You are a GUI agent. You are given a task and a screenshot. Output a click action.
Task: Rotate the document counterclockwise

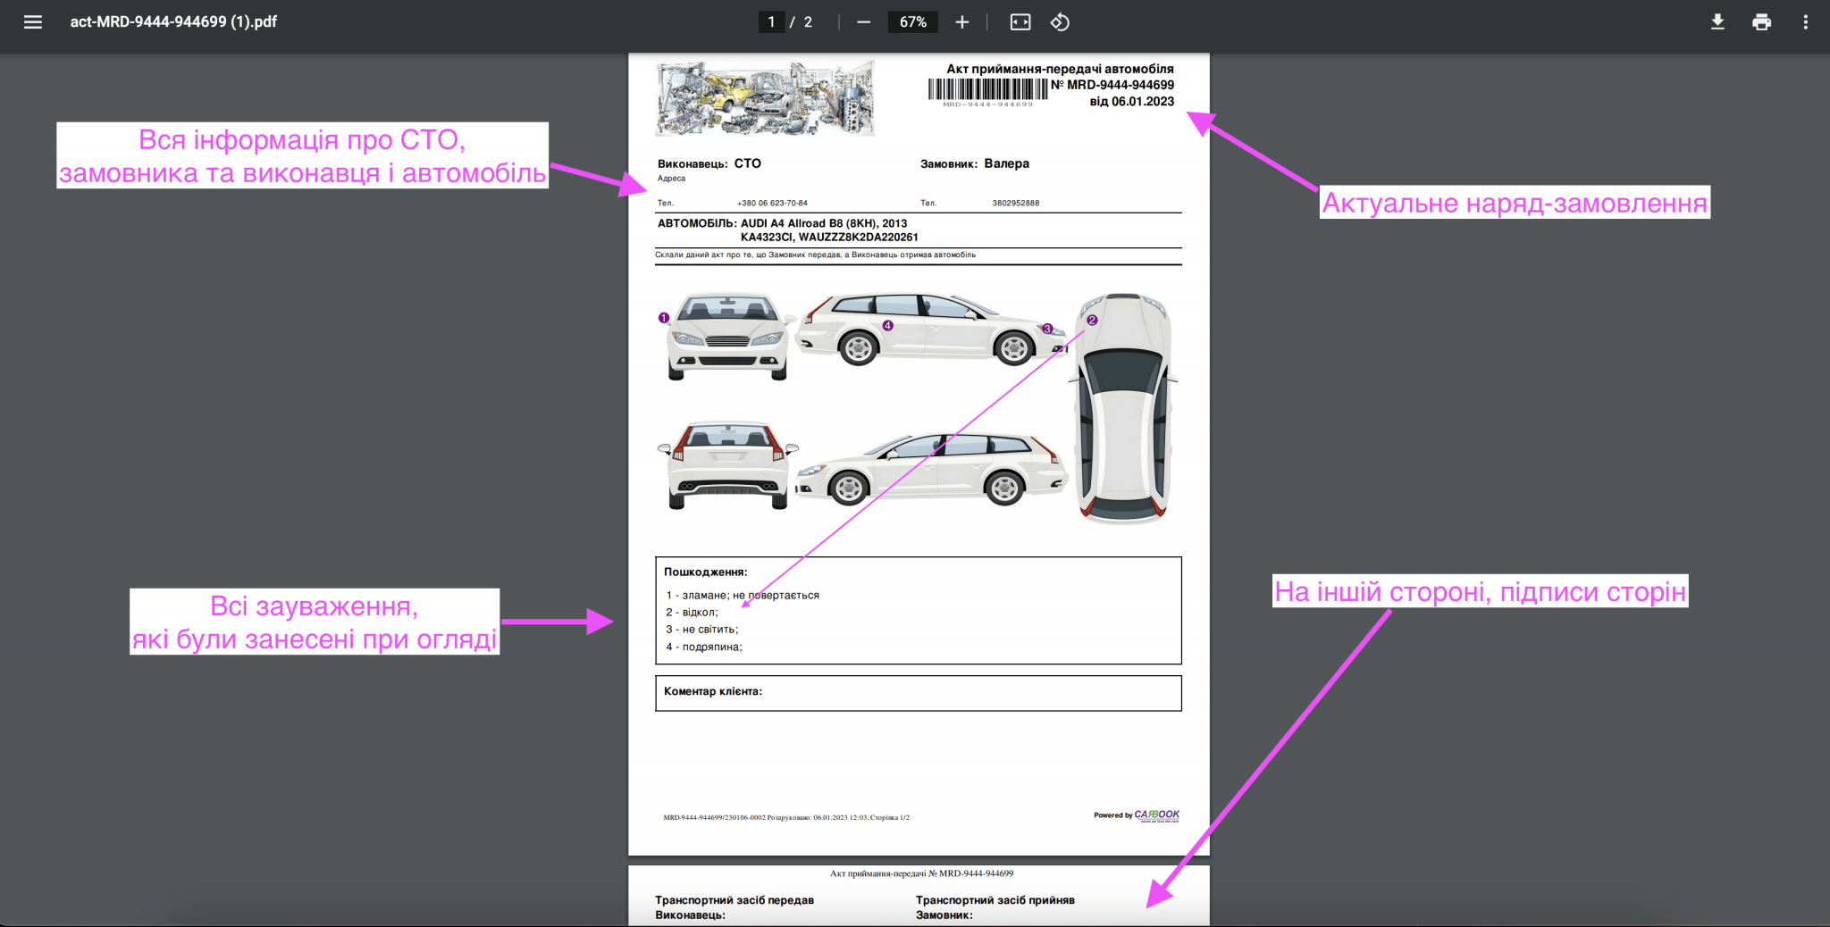[1060, 22]
